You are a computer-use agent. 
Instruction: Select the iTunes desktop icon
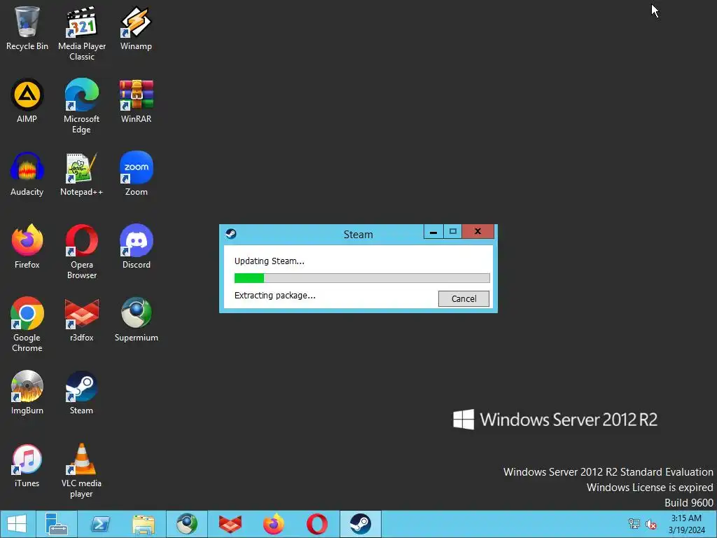pyautogui.click(x=27, y=465)
